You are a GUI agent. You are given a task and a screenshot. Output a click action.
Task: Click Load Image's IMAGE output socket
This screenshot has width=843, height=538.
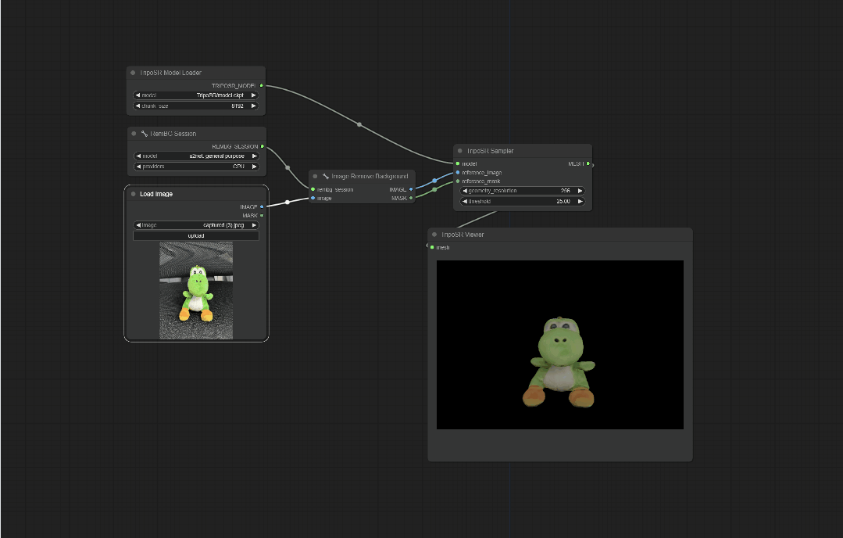click(x=262, y=206)
